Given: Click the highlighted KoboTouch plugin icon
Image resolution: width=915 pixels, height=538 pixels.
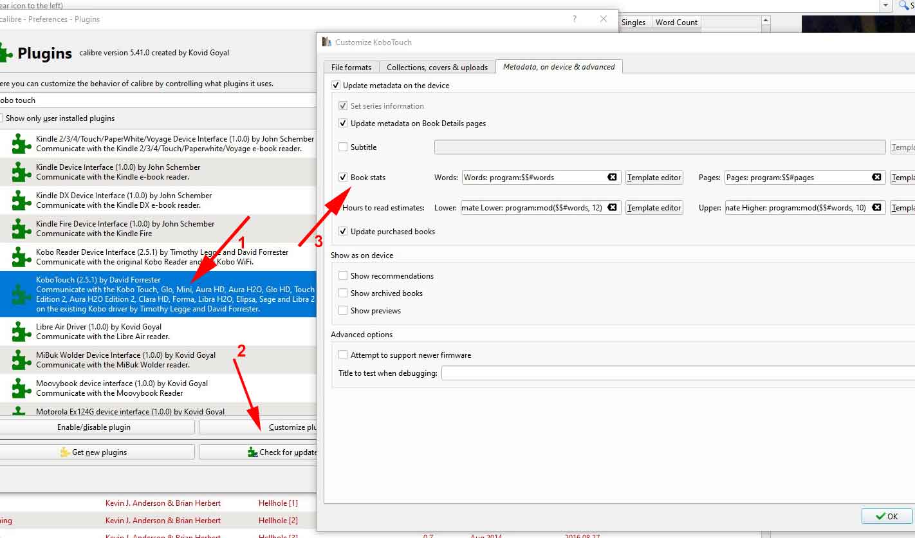Looking at the screenshot, I should point(22,294).
